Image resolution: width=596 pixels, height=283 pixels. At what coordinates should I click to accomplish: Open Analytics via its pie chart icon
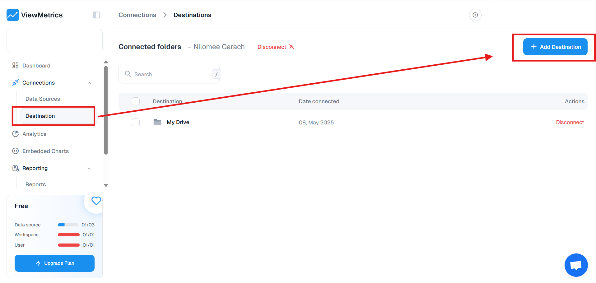click(15, 134)
